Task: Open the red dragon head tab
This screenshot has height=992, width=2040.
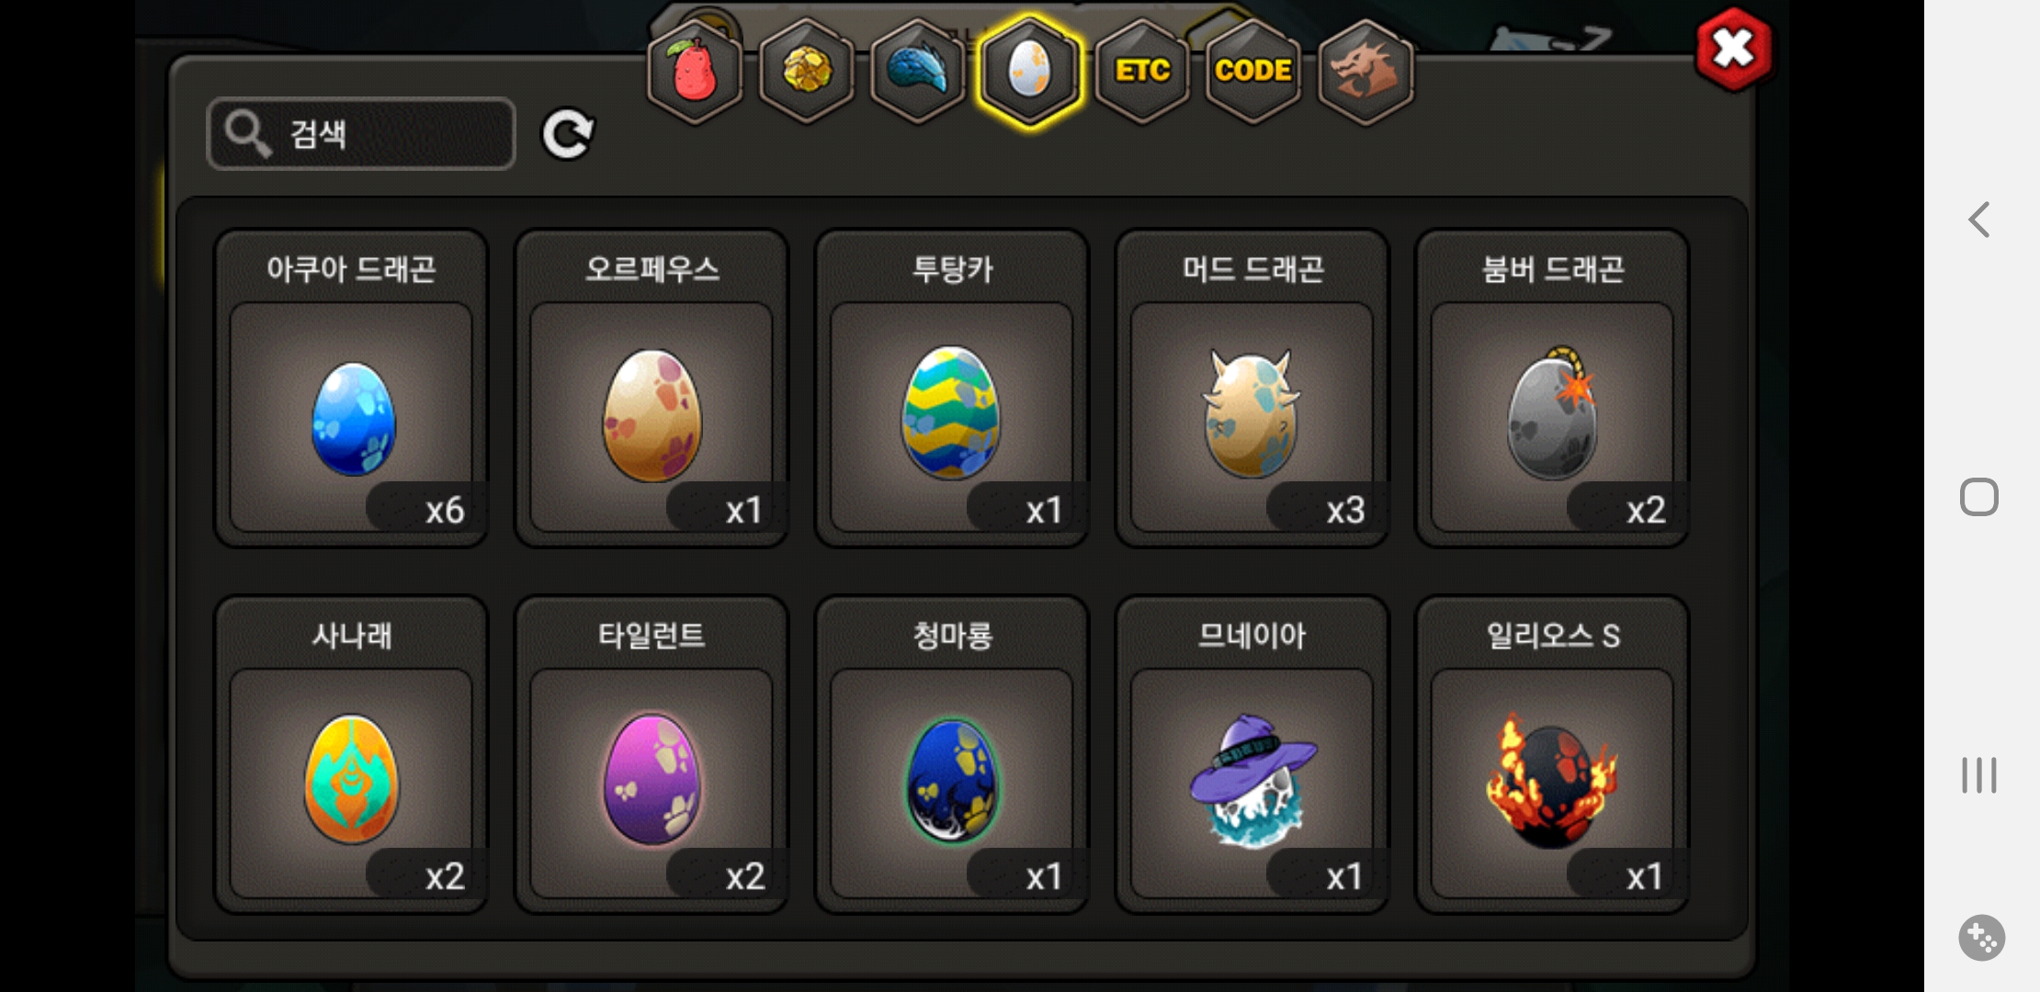Action: 1366,71
